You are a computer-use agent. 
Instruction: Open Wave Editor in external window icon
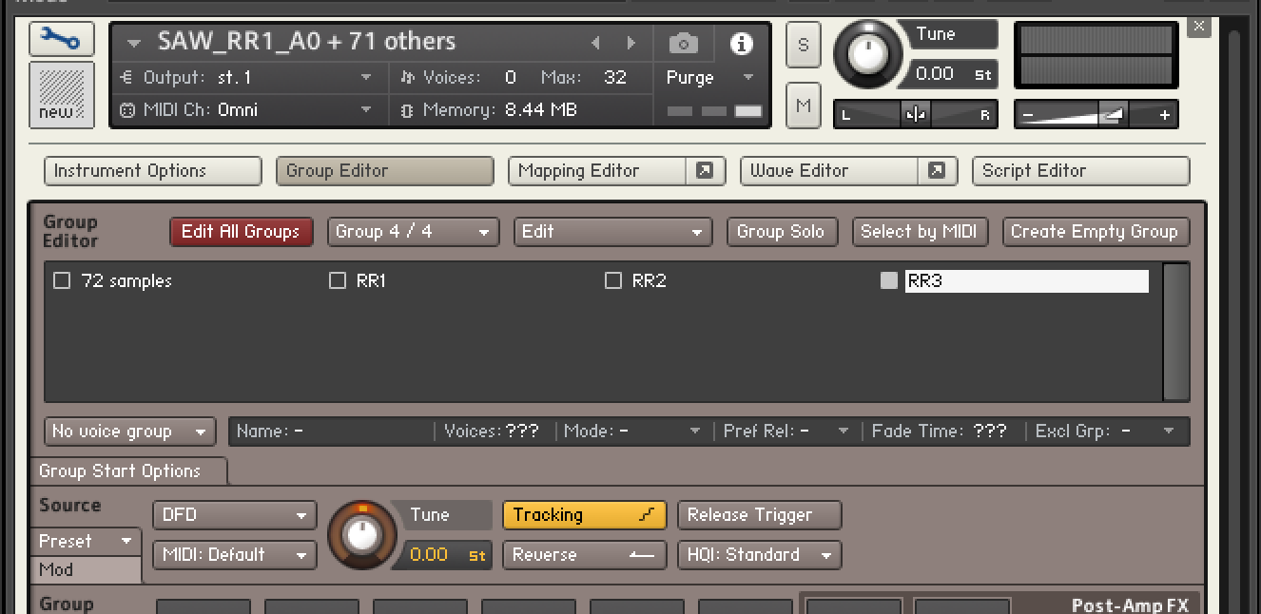pos(937,171)
